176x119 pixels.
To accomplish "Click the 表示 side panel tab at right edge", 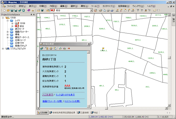I will (x=174, y=19).
